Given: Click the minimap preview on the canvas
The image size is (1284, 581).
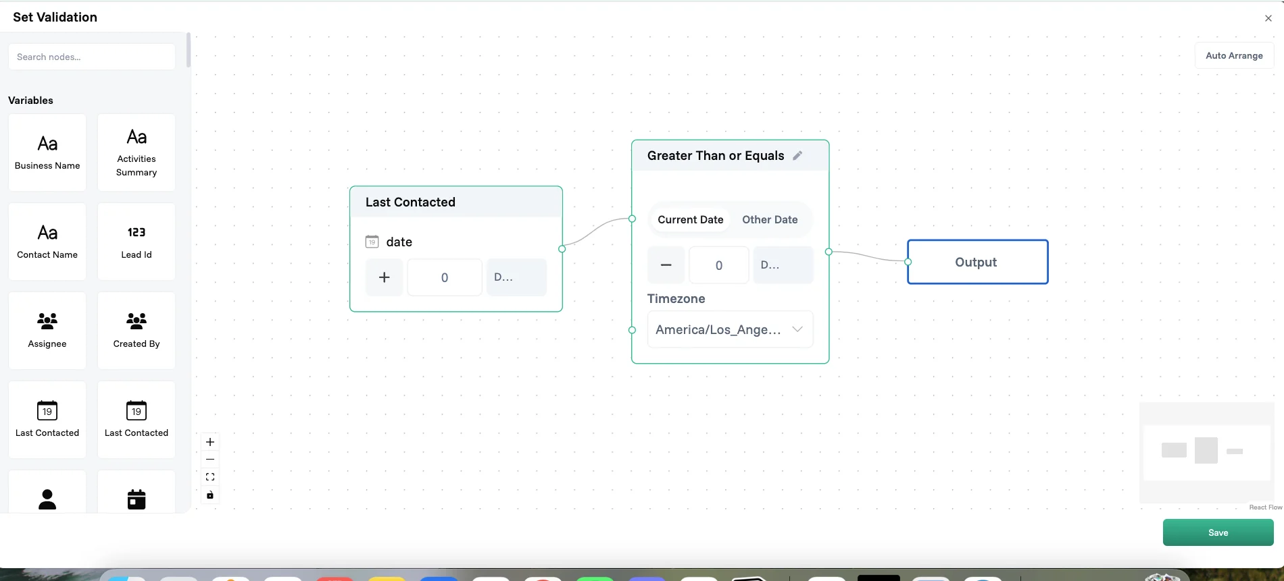Looking at the screenshot, I should click(1206, 451).
